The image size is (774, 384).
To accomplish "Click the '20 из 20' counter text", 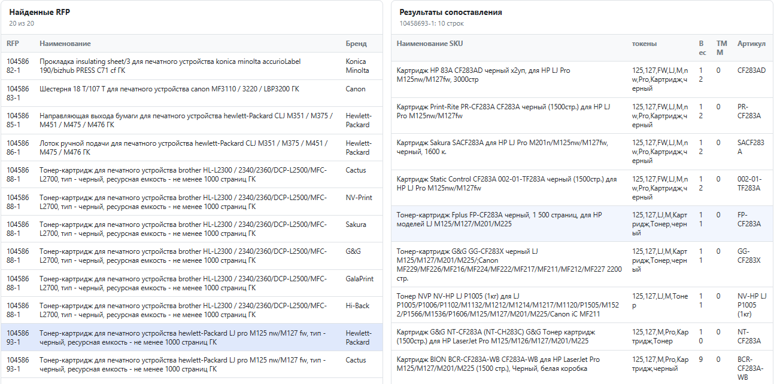I will point(22,23).
